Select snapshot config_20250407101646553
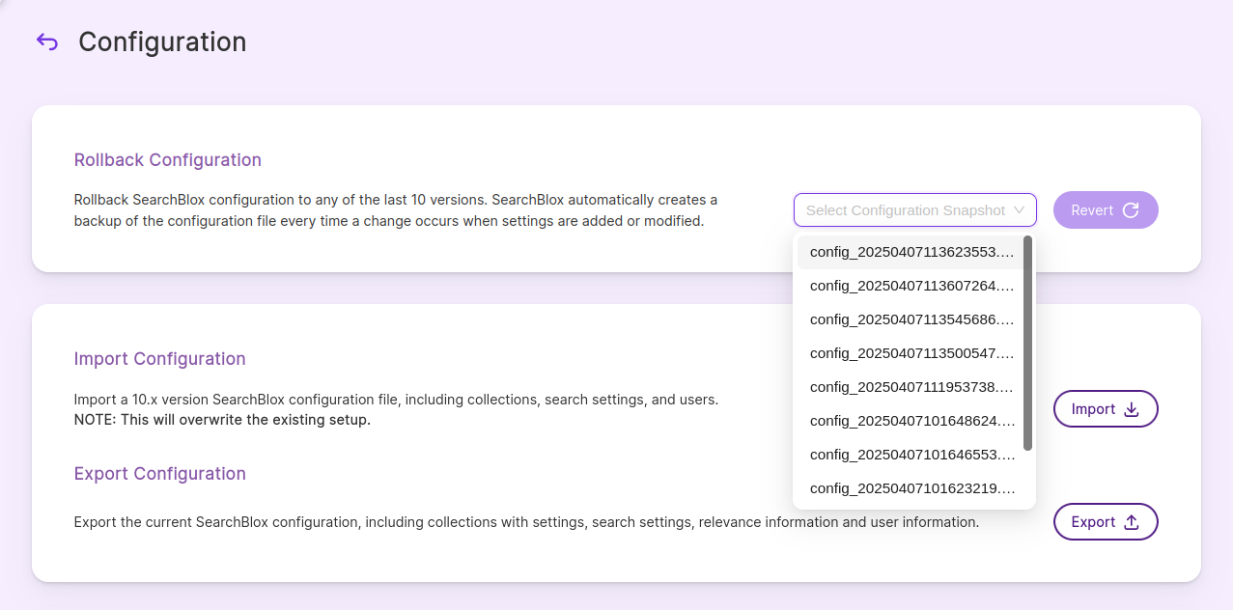Image resolution: width=1233 pixels, height=610 pixels. [910, 455]
